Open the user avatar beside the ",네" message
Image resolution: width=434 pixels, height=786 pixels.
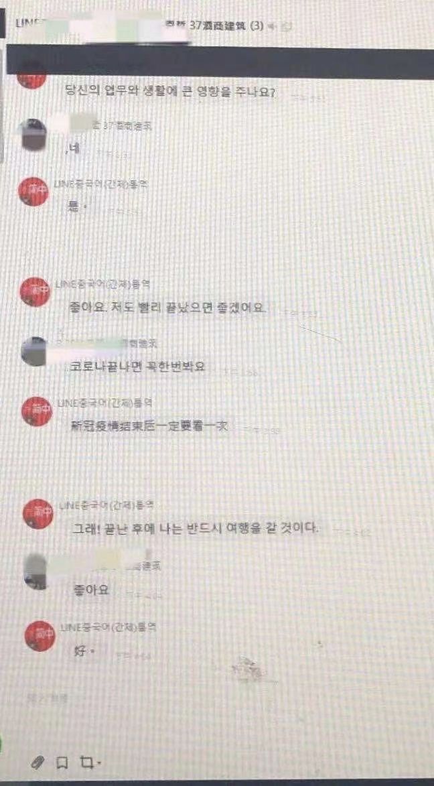pos(33,134)
